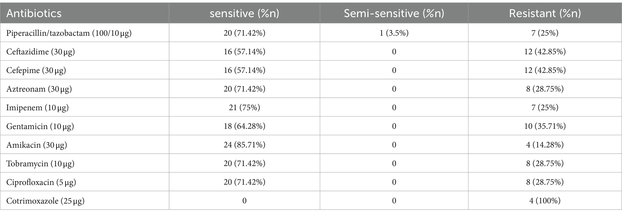Image resolution: width=622 pixels, height=215 pixels.
Task: Select the sensitive (%n) column header
Action: click(244, 14)
